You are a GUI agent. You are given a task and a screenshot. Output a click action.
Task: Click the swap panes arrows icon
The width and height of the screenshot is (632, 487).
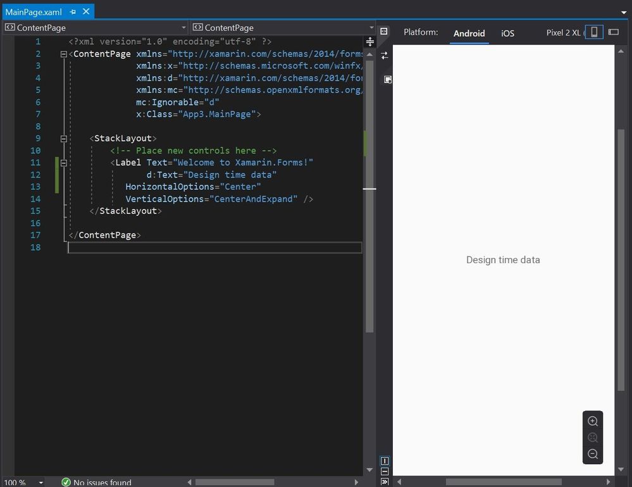tap(385, 56)
